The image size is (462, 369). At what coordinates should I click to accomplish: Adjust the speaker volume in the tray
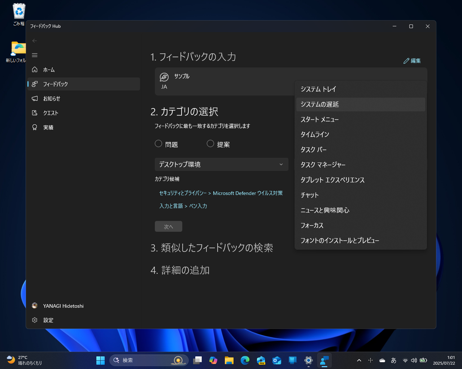414,360
